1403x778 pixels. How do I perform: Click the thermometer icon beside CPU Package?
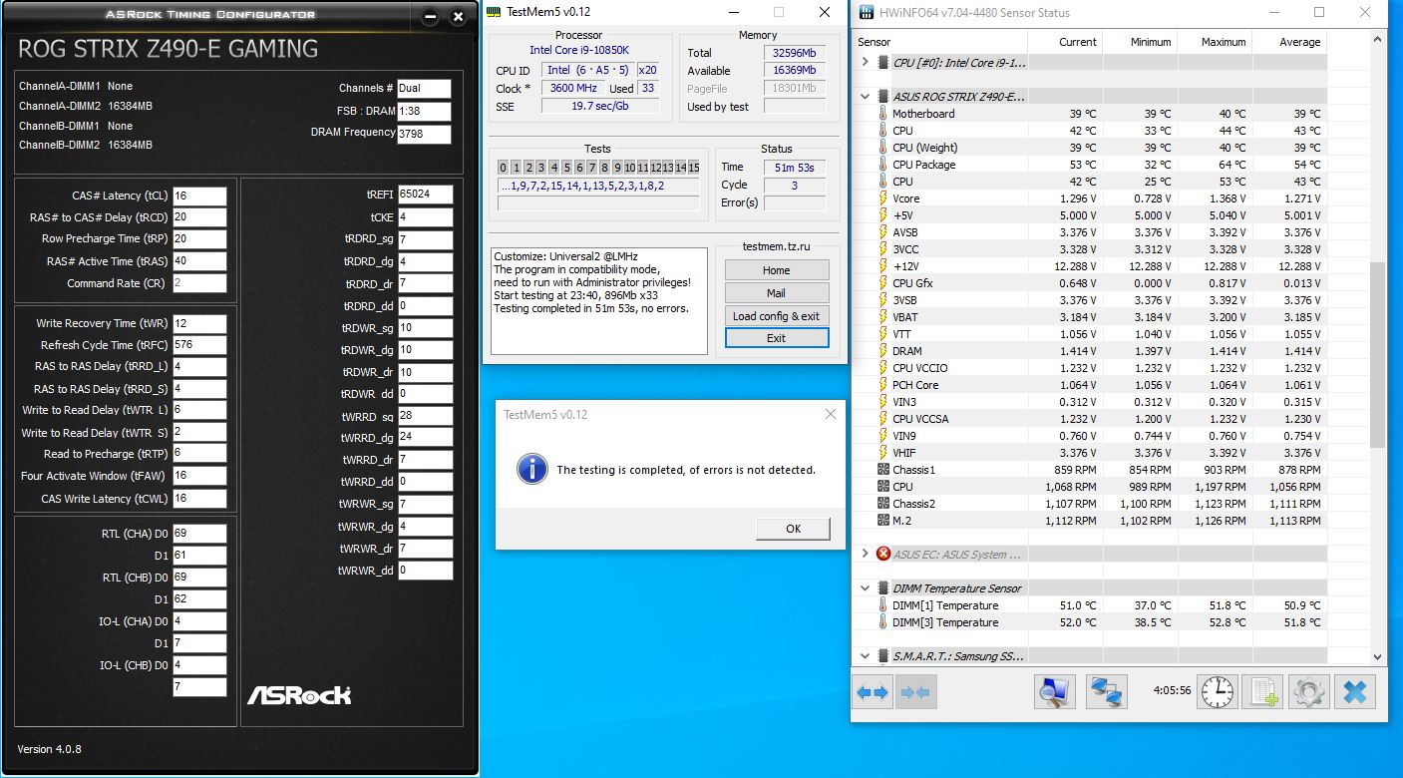[x=882, y=165]
